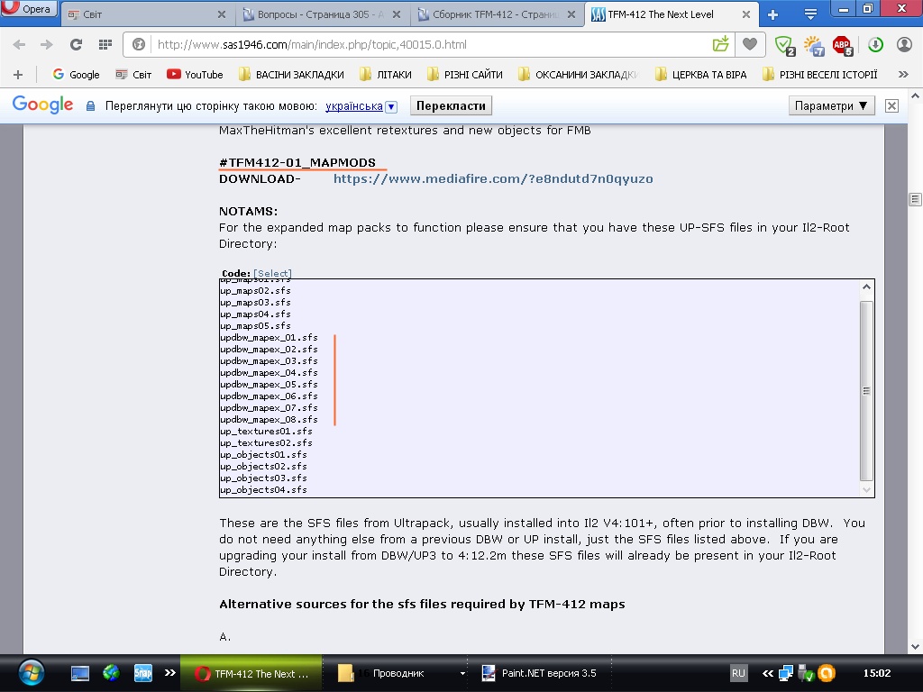Click the page scrollbar thumb
Screen dimensions: 923x692
(x=915, y=199)
